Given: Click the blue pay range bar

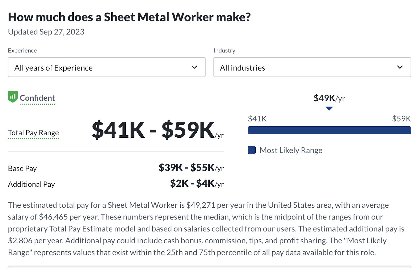Looking at the screenshot, I should click(329, 130).
